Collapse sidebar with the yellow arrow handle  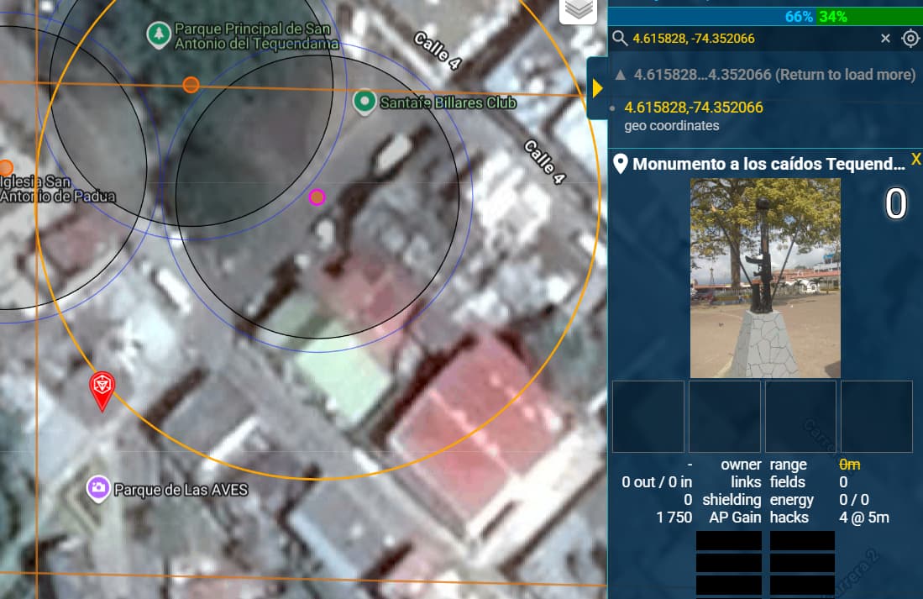(597, 88)
